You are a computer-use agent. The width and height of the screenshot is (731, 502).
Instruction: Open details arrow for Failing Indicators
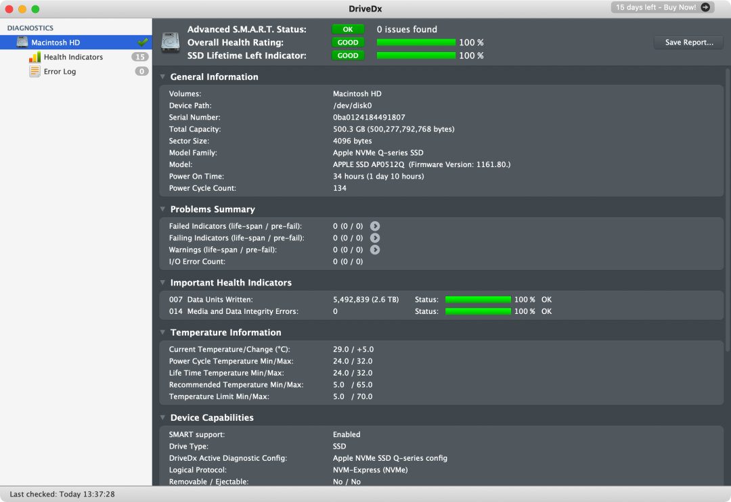click(x=375, y=237)
